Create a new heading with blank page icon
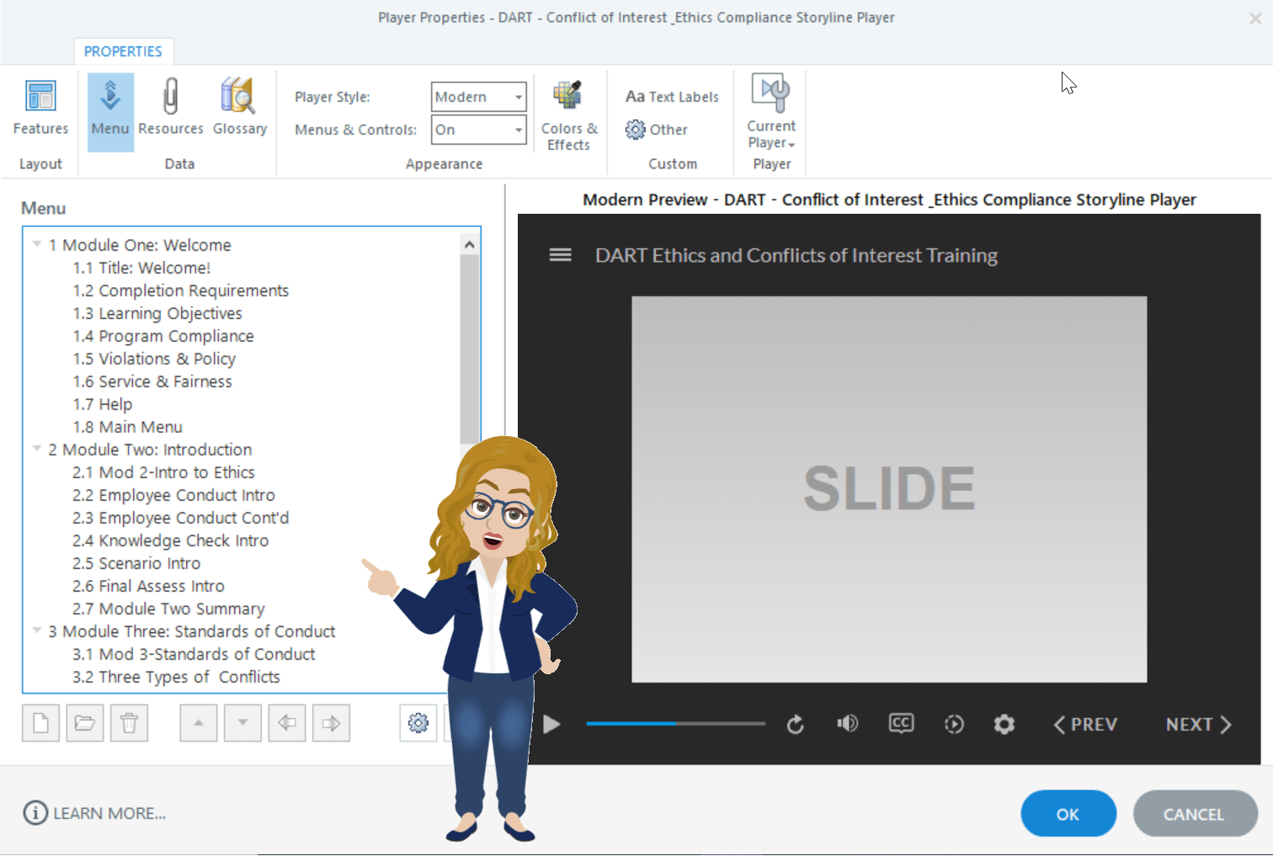1273x856 pixels. click(x=40, y=723)
